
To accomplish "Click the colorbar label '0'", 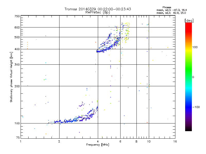I will tap(193, 77).
